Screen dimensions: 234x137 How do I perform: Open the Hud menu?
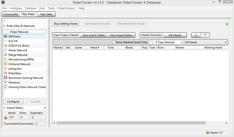point(42,8)
